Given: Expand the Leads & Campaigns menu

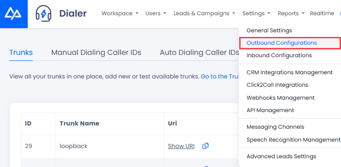Looking at the screenshot, I should coord(204,13).
